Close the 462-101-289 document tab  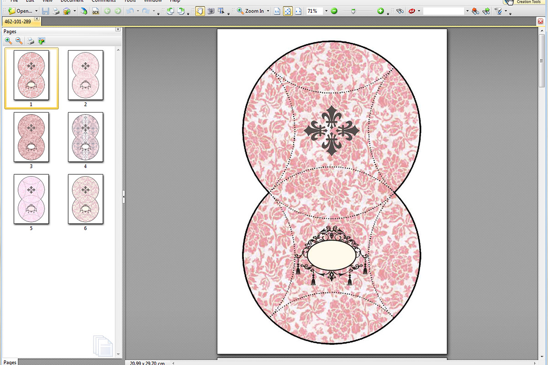[37, 20]
